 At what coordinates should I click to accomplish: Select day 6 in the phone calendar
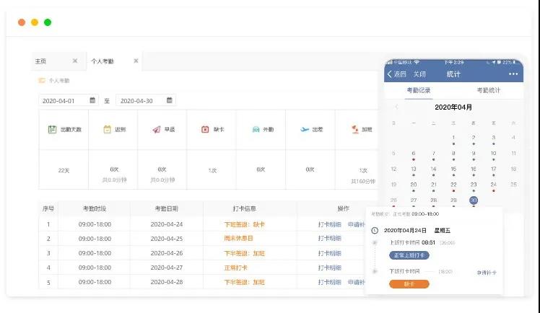[x=413, y=155]
